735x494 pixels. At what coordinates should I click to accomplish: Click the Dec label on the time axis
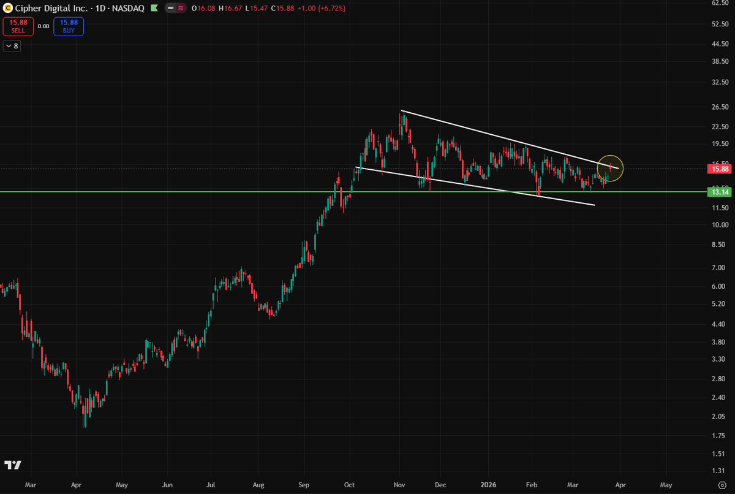tap(440, 485)
